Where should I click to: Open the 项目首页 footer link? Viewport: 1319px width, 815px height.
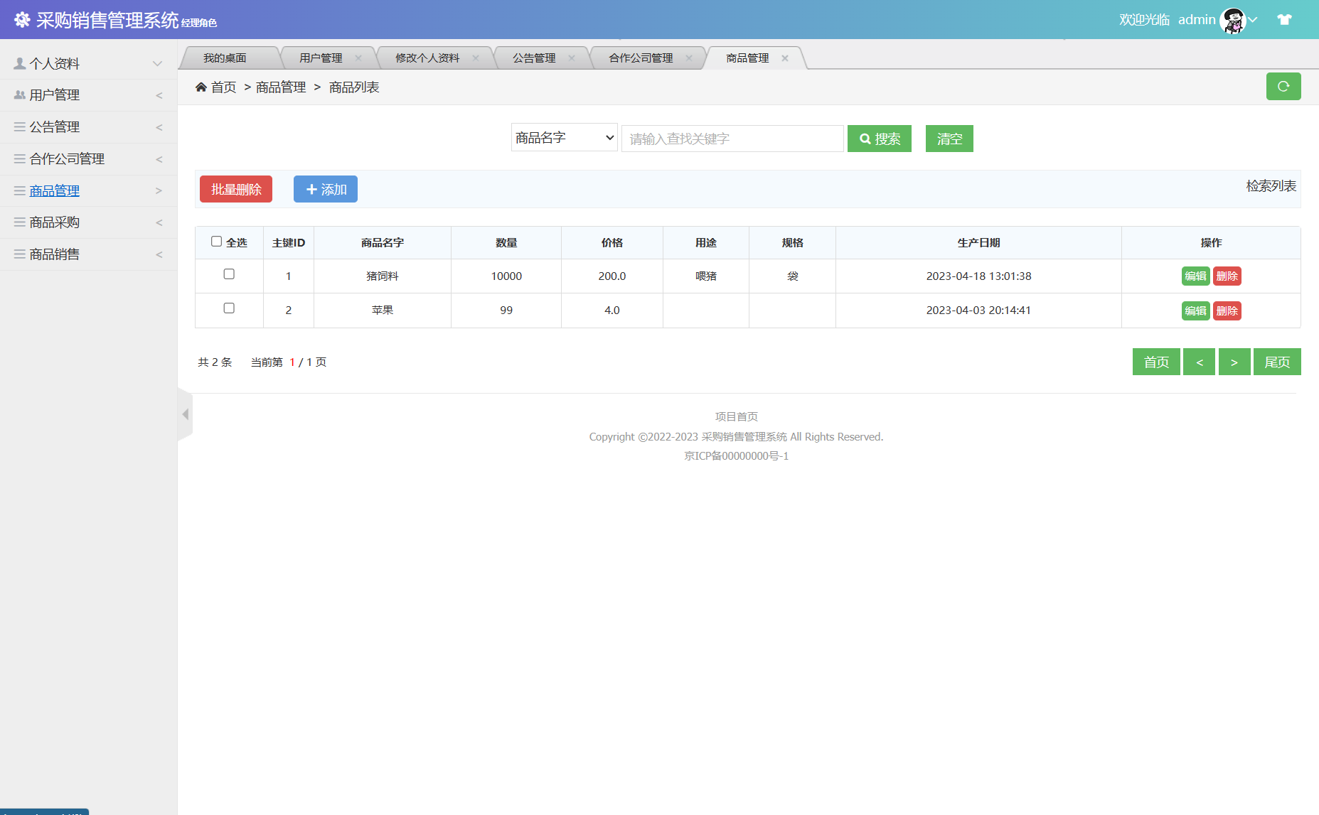(x=735, y=416)
